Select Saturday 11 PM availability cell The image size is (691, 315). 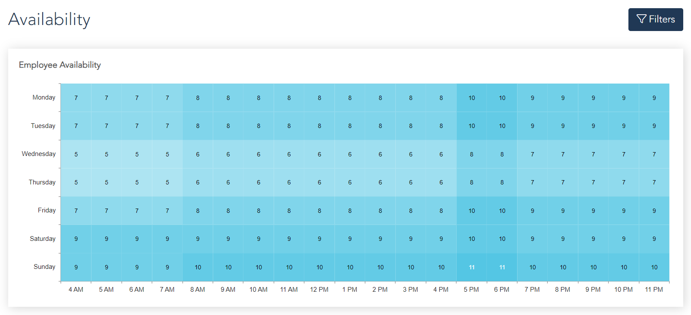654,239
